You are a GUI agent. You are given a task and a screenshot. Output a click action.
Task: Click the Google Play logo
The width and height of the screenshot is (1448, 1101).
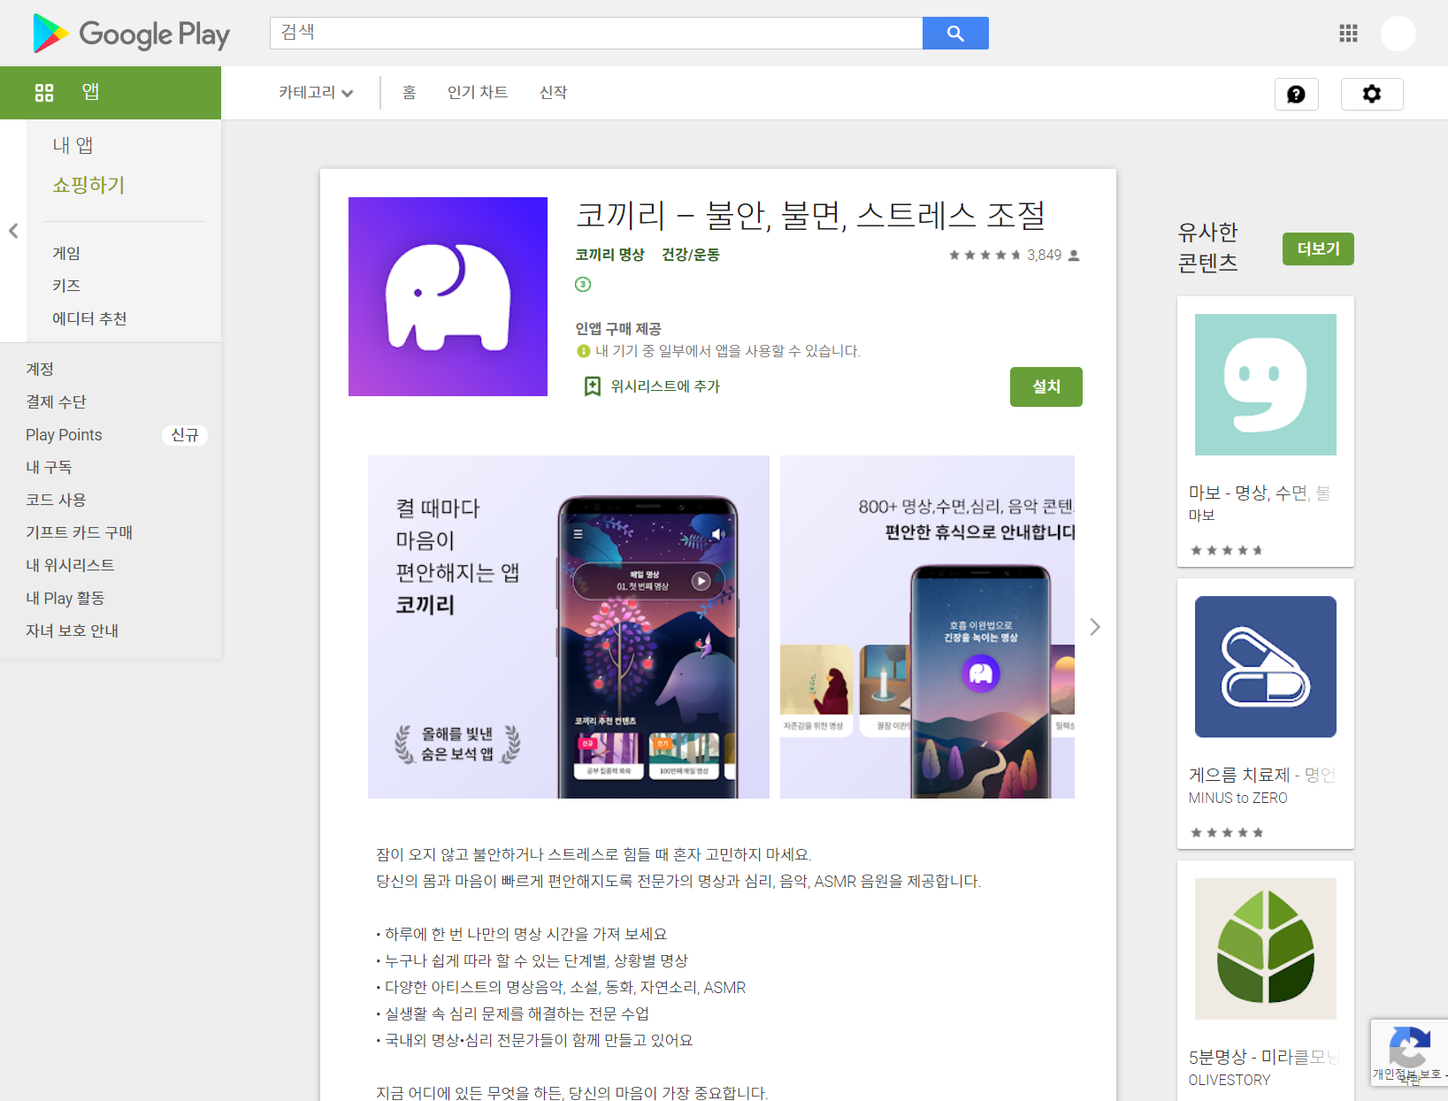pos(131,34)
